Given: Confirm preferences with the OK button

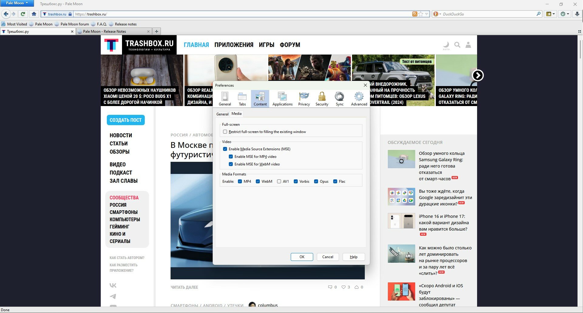Looking at the screenshot, I should coord(302,257).
